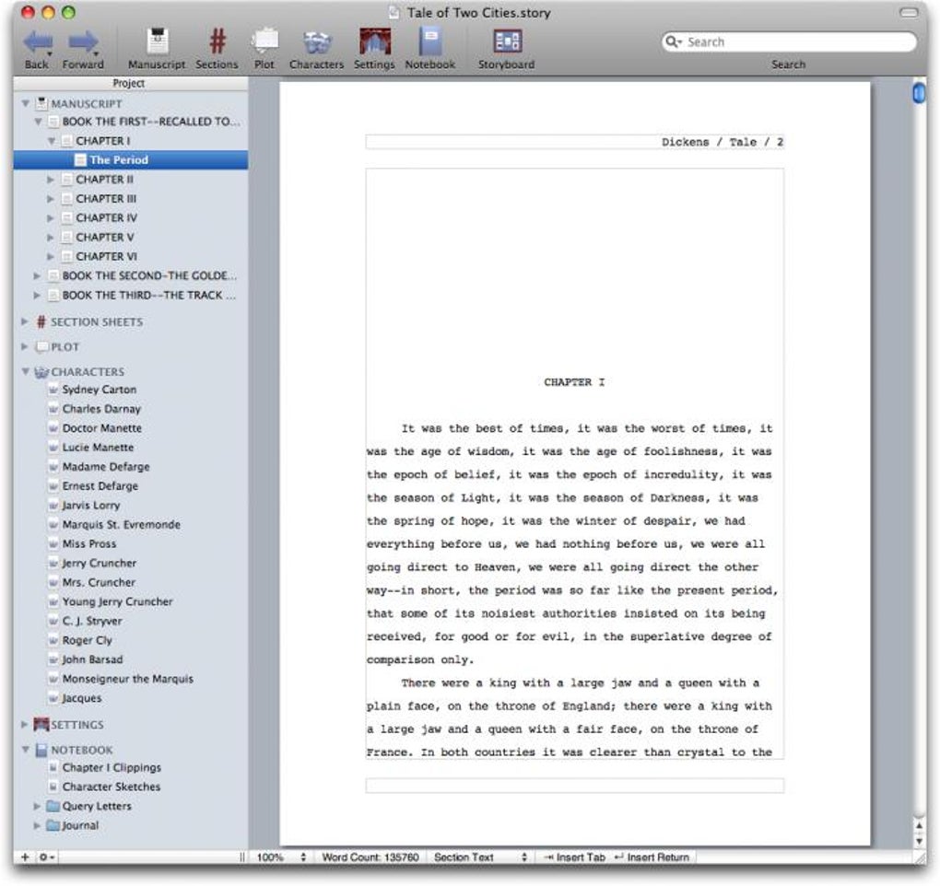Select Sydney Carton character sheet
940x886 pixels.
(99, 390)
